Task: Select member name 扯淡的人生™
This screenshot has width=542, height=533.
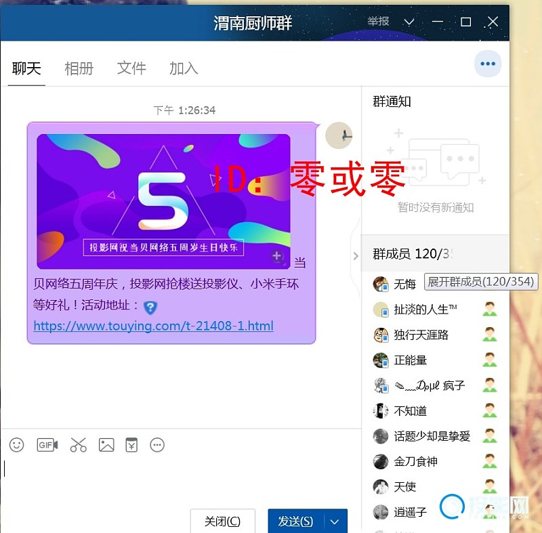Action: click(x=425, y=310)
